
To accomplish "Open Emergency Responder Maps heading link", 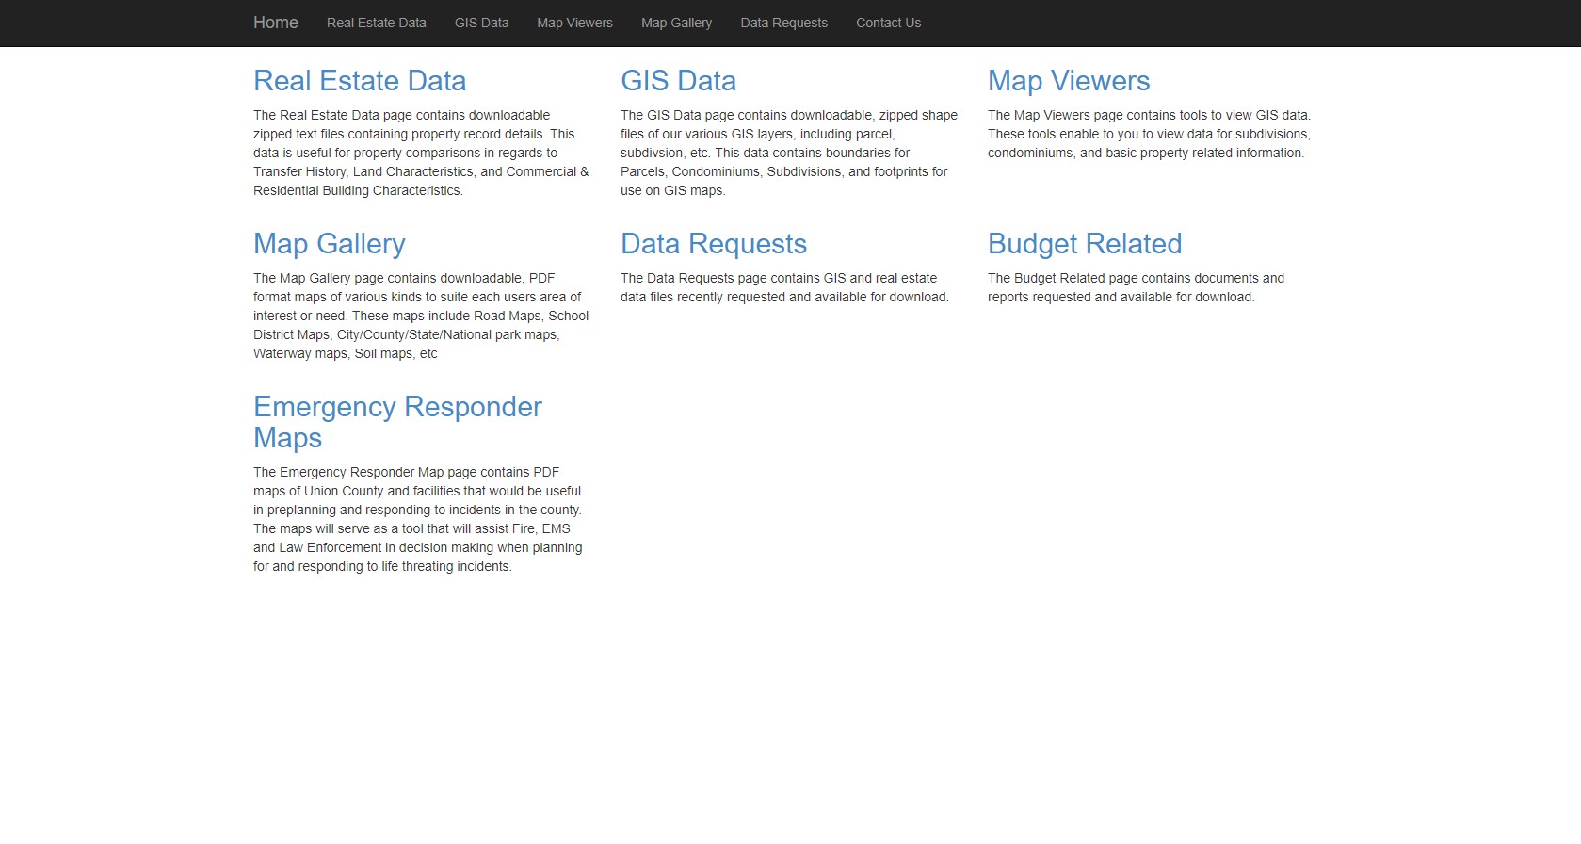I will tap(397, 422).
